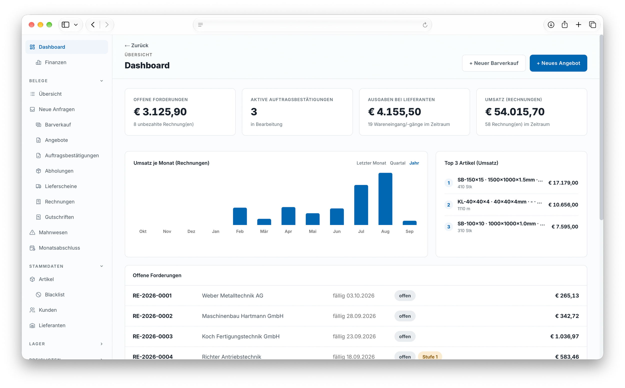Expand the LAGER section chevron
Viewport: 625px width, 388px height.
[101, 344]
